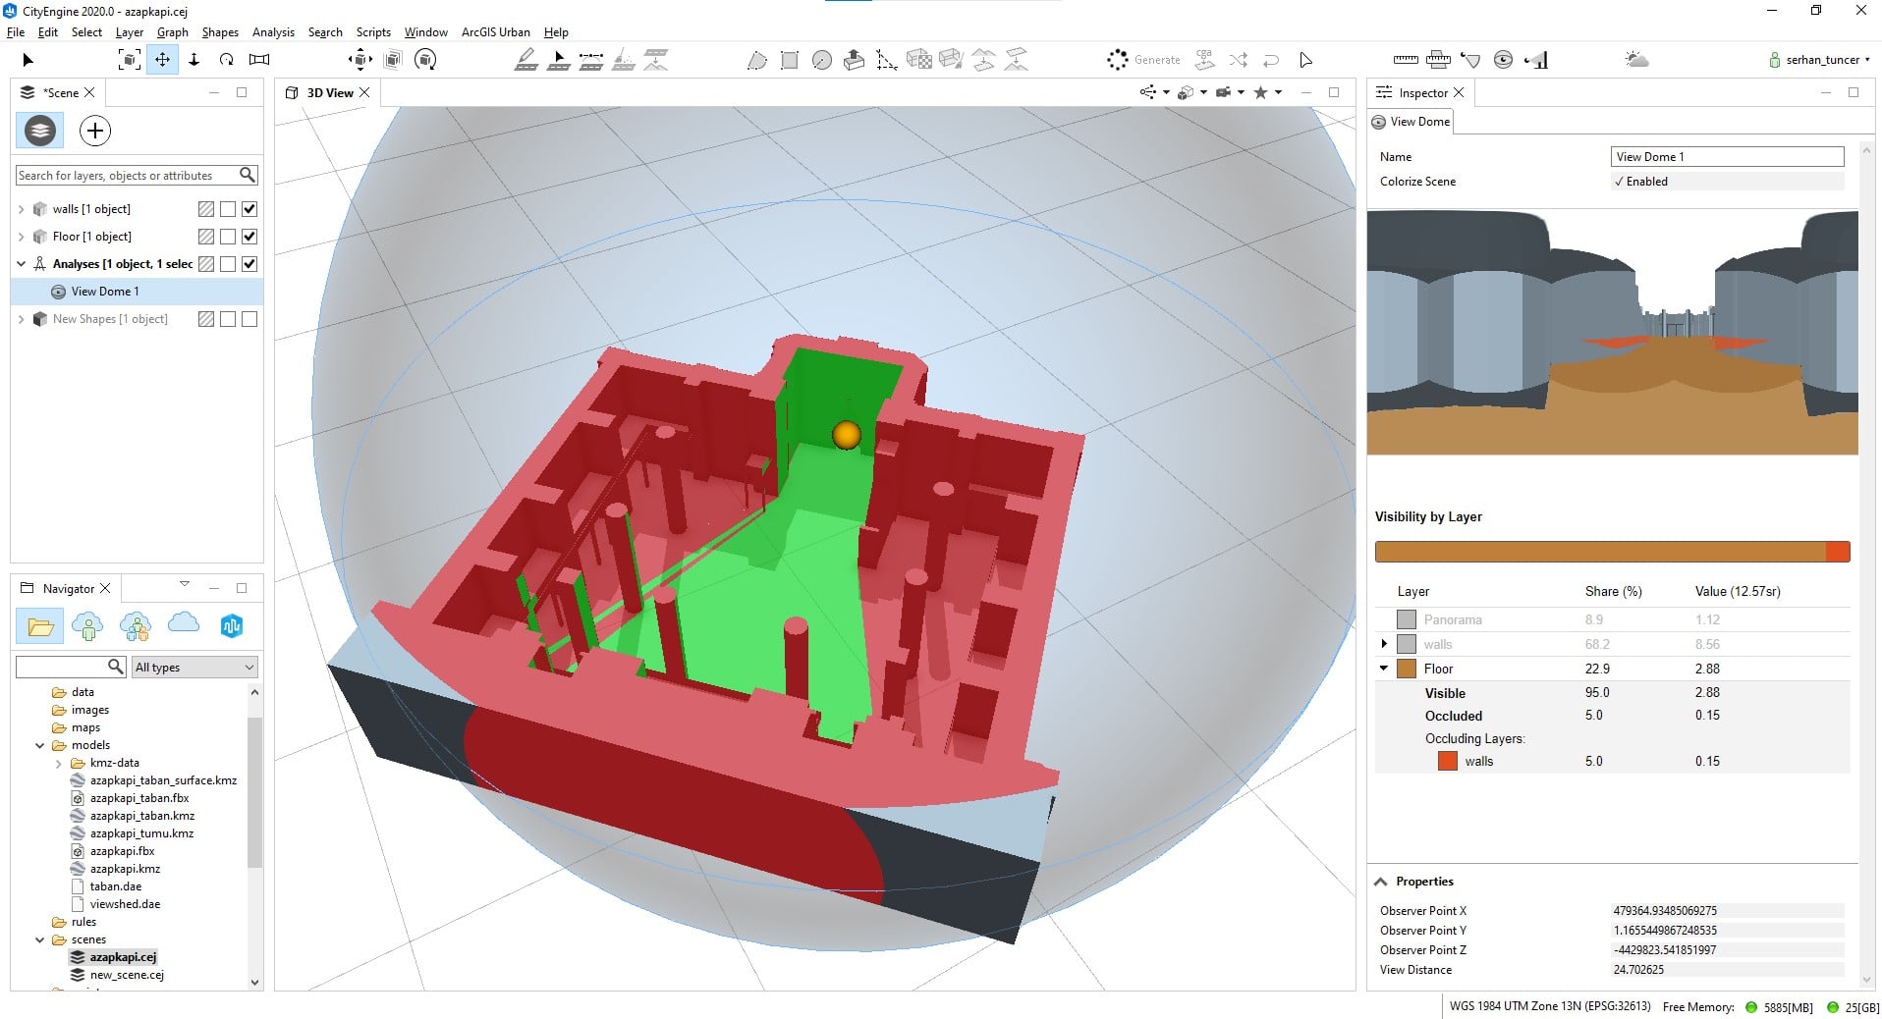Click the layers view button in Scene panel
1882x1019 pixels.
click(x=40, y=131)
